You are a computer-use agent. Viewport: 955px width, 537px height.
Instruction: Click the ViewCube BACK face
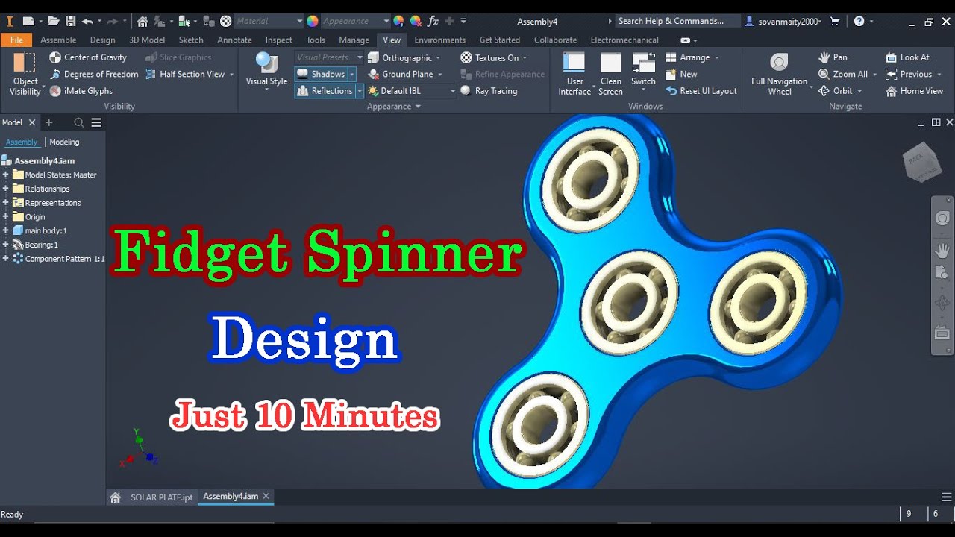point(917,159)
